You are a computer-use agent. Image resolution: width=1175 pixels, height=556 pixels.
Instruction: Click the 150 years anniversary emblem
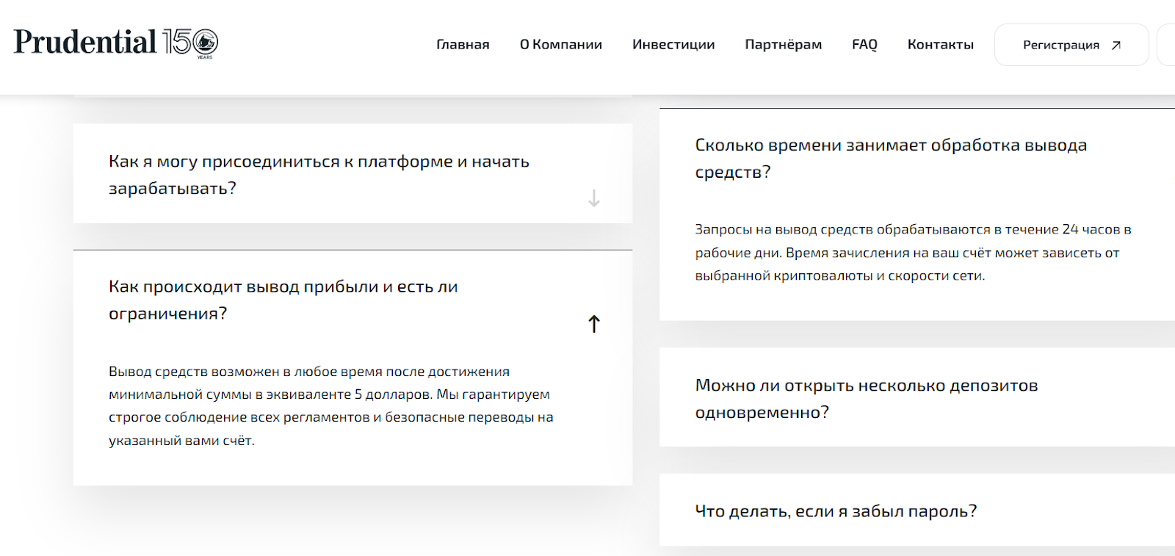pos(191,43)
